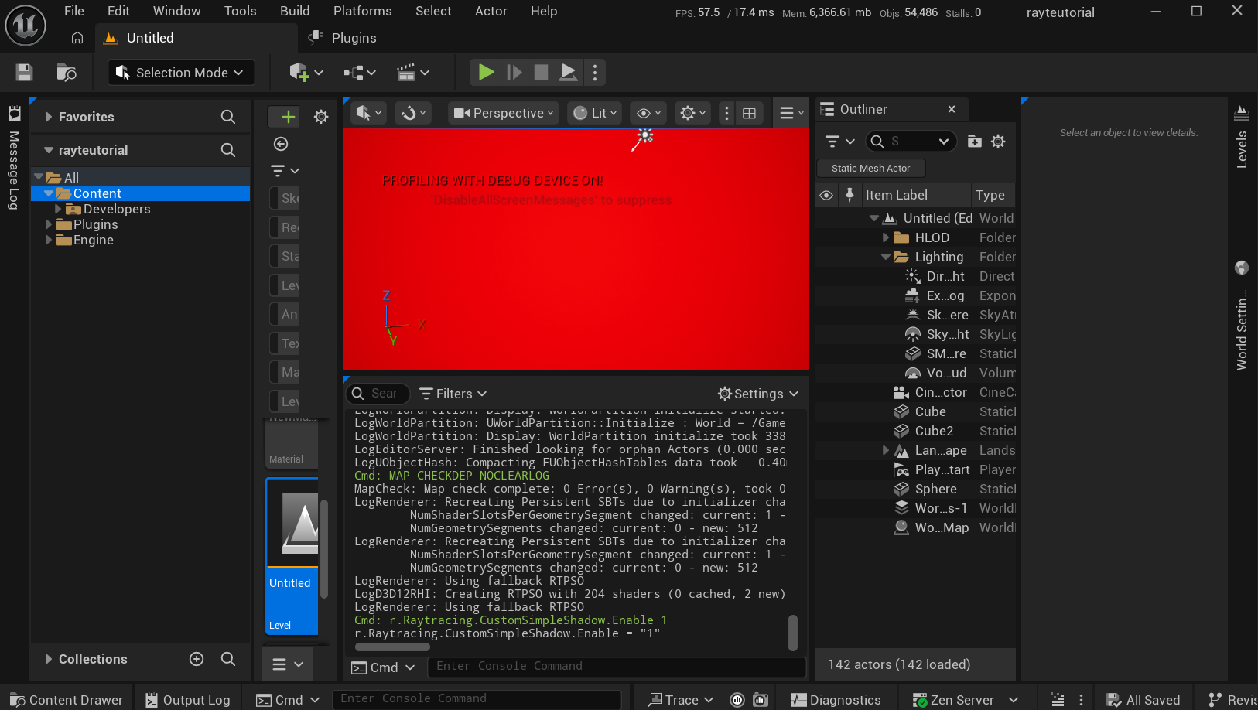Open the Selection Mode dropdown
Image resolution: width=1258 pixels, height=710 pixels.
[182, 73]
